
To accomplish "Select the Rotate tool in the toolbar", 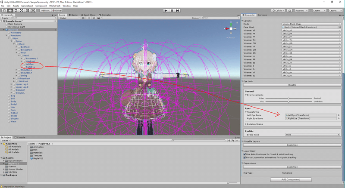I will pos(16,10).
